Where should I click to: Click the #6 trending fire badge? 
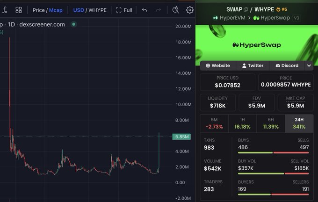click(282, 9)
